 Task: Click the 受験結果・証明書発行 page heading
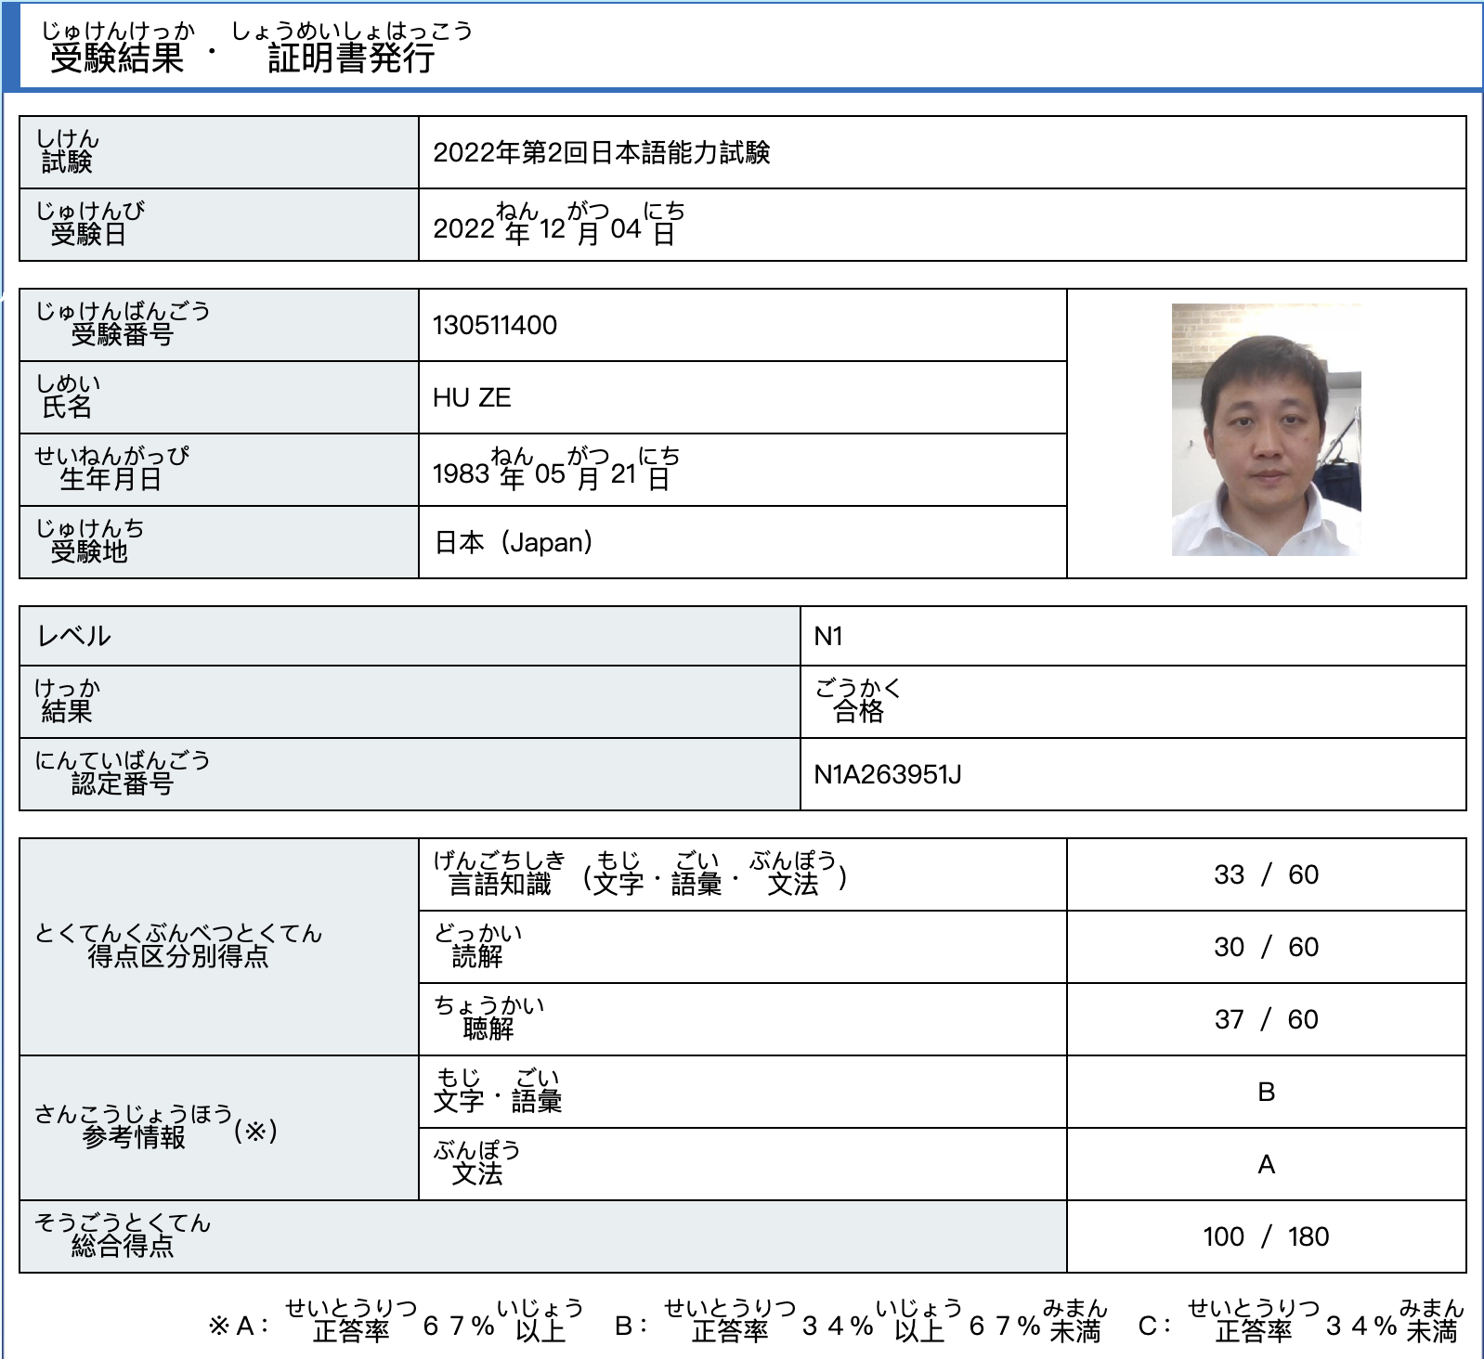pos(255,46)
